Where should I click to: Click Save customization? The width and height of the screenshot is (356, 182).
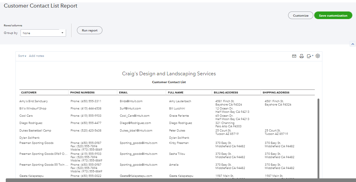333,15
